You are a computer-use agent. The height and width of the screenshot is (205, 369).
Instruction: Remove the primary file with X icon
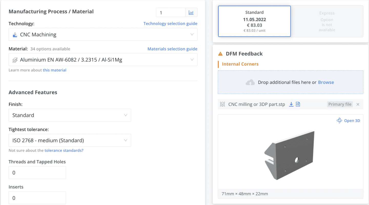(358, 104)
